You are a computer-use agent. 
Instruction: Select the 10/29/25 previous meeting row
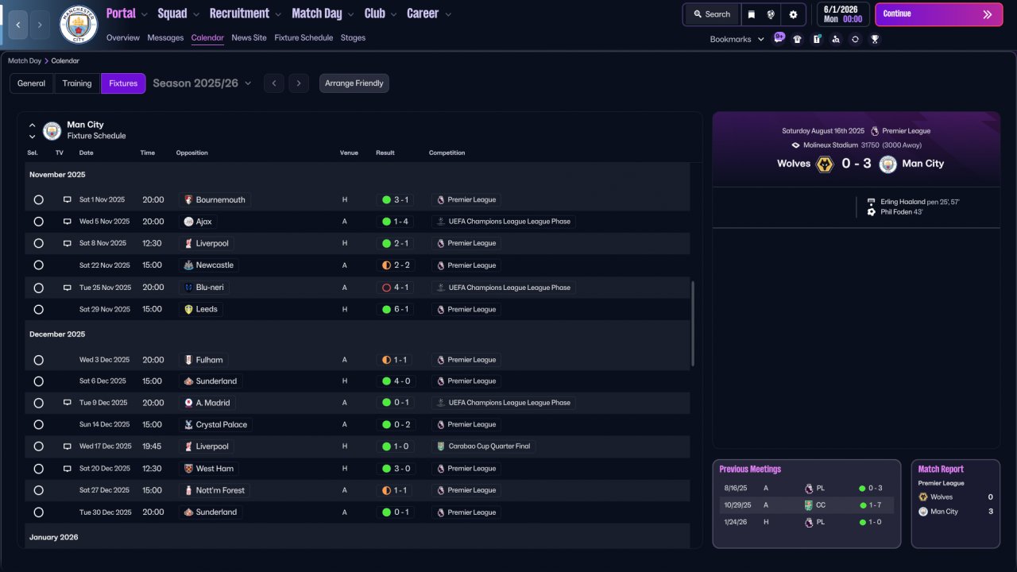click(806, 505)
